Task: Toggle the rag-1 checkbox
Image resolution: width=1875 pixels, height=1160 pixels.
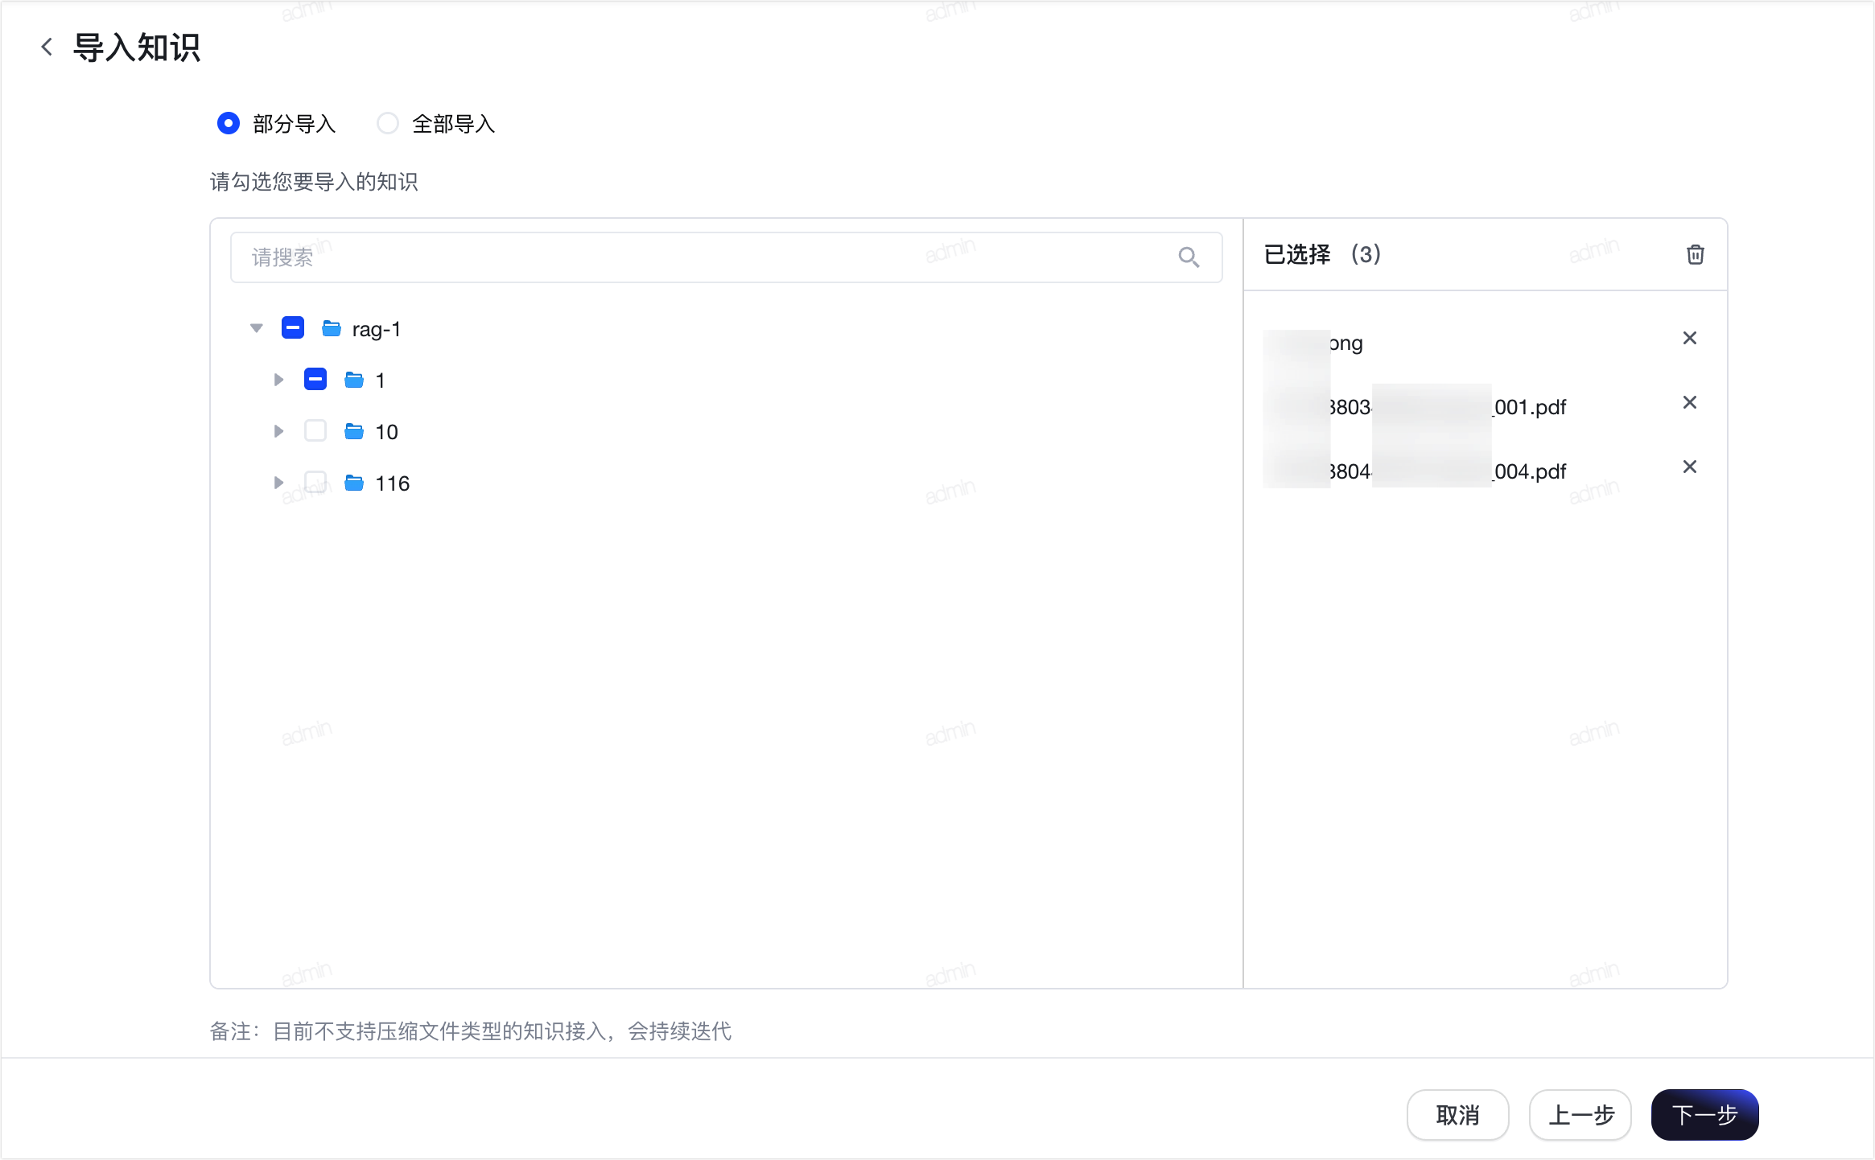Action: tap(293, 328)
